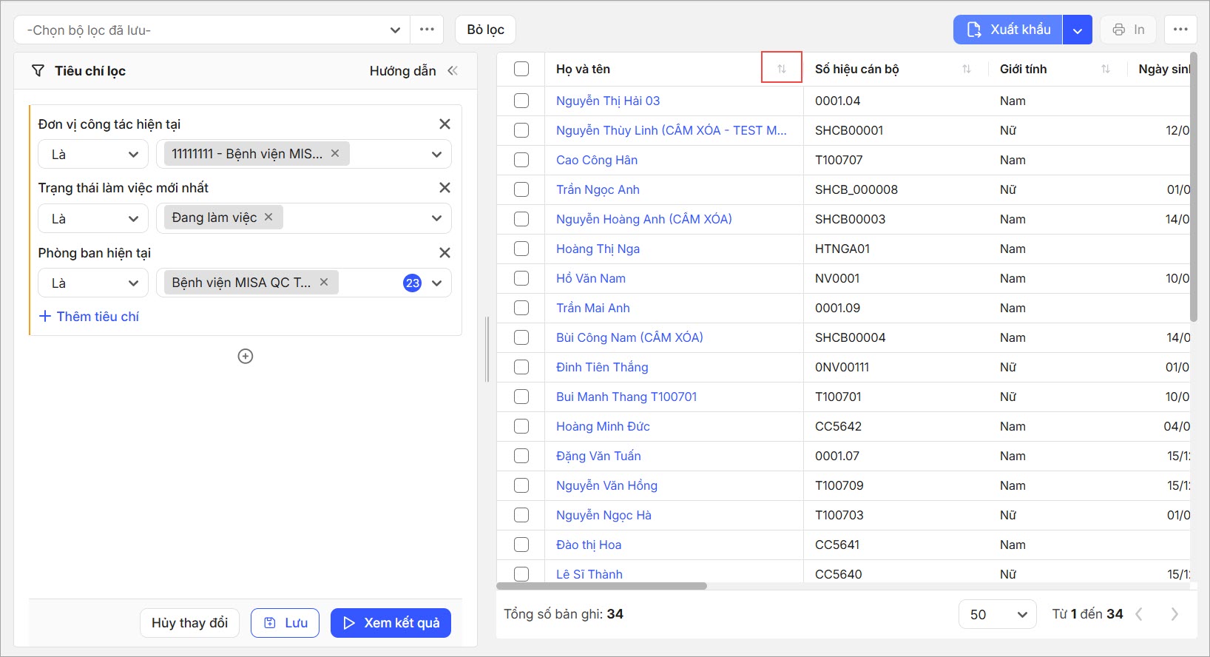This screenshot has width=1210, height=657.
Task: Remove the Phòng ban hiện tại criterion
Action: pyautogui.click(x=445, y=253)
